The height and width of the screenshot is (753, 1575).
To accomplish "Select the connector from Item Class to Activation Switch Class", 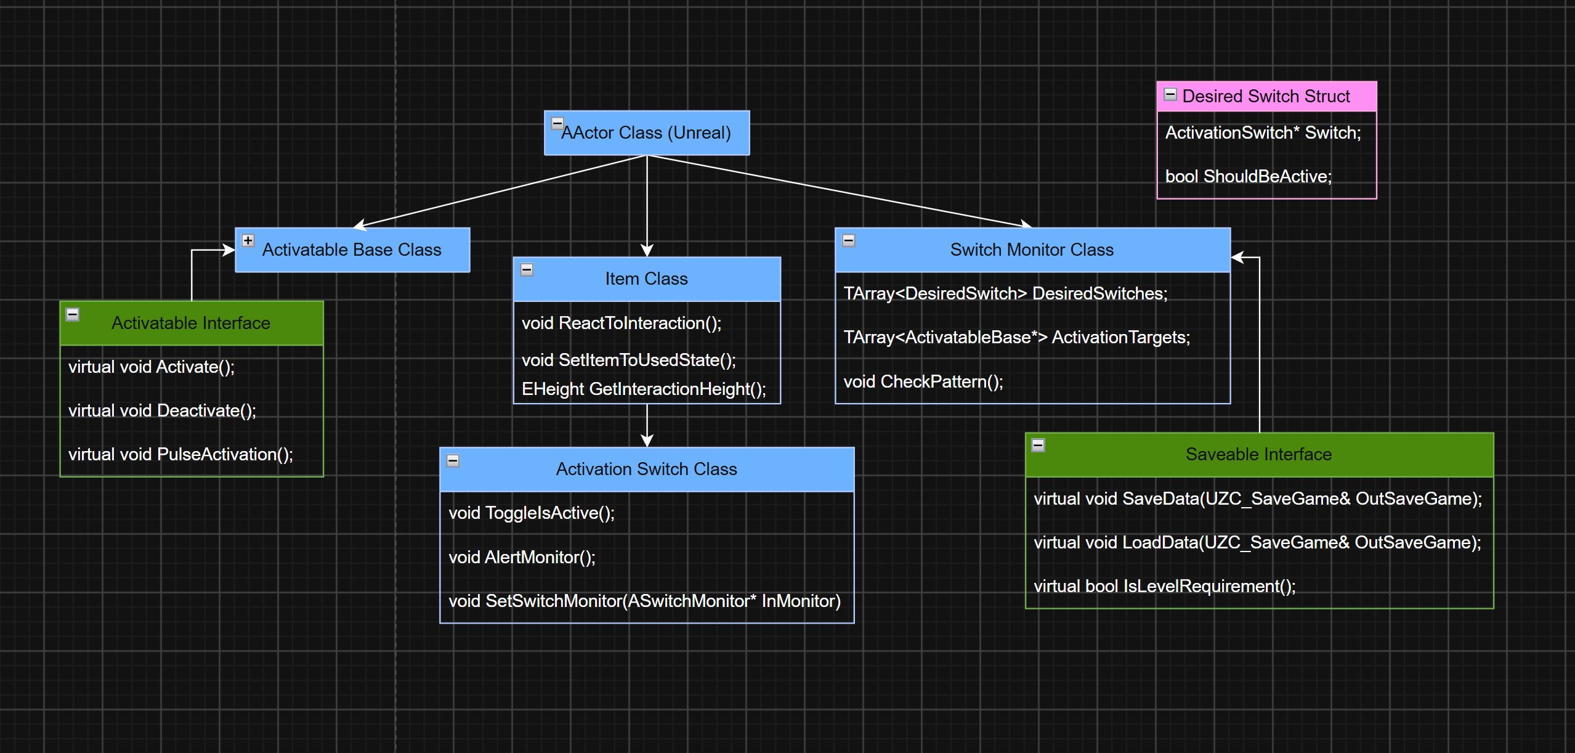I will click(x=647, y=425).
